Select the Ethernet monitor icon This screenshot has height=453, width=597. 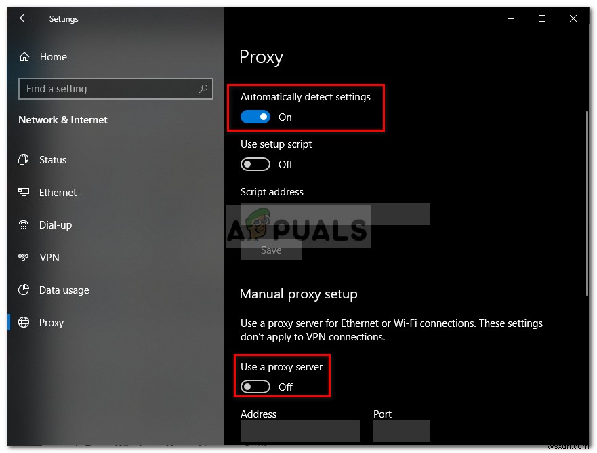(24, 192)
